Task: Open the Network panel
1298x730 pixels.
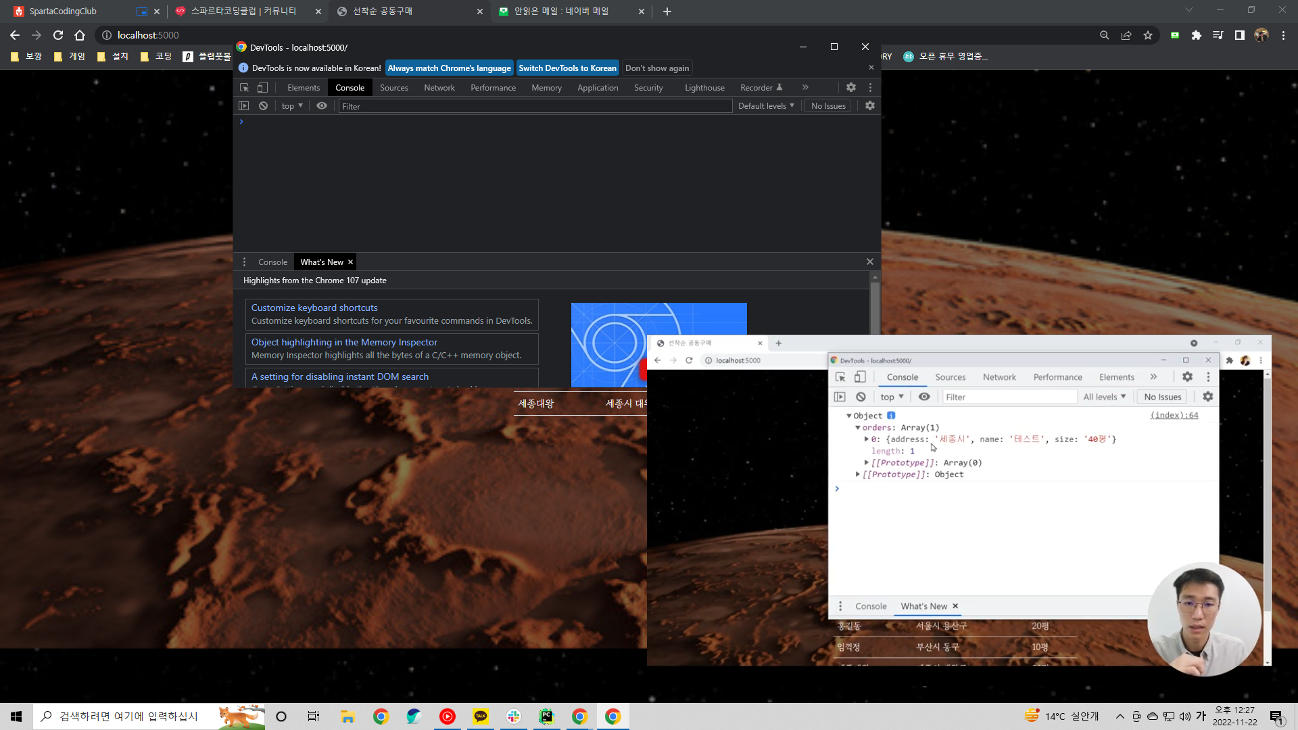Action: point(439,88)
